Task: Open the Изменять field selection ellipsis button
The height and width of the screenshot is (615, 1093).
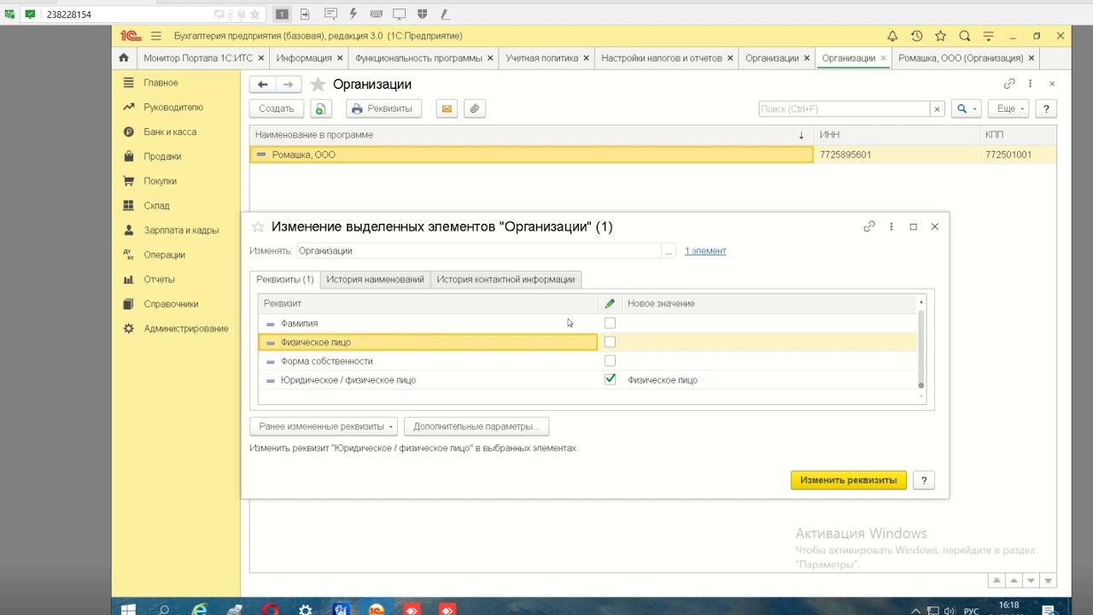Action: 669,251
